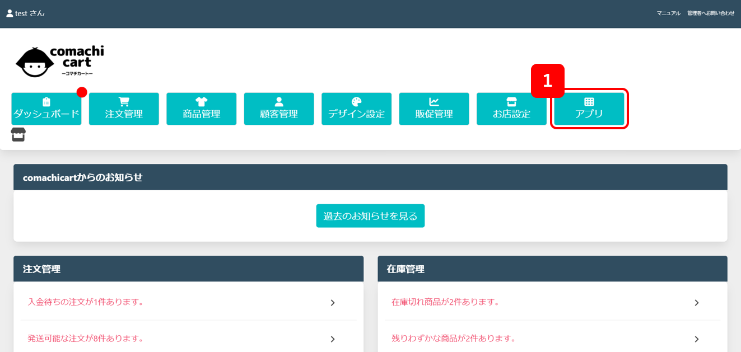Open the デザイン設定 menu
The height and width of the screenshot is (352, 741).
pos(356,109)
